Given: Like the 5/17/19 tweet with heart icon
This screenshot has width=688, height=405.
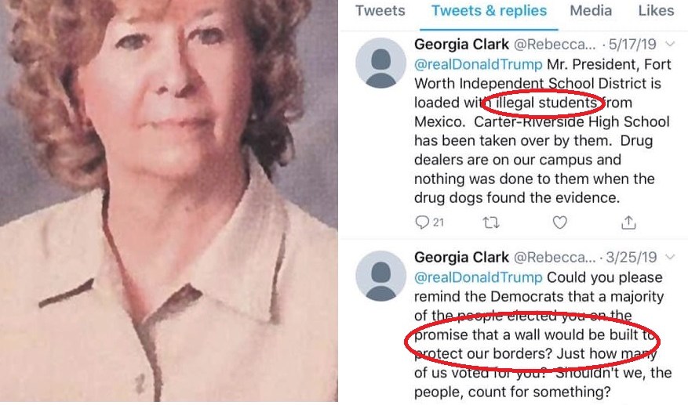Looking at the screenshot, I should click(559, 222).
